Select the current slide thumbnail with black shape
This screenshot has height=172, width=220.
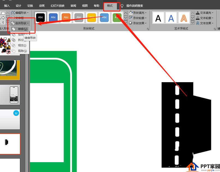coord(10,144)
